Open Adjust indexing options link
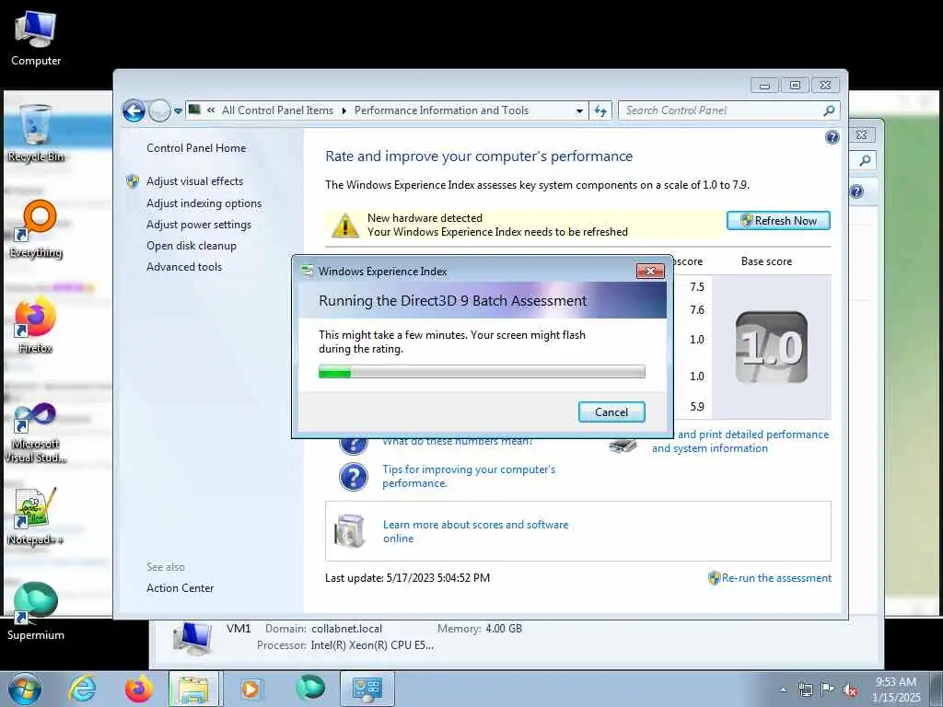The width and height of the screenshot is (943, 707). [204, 203]
